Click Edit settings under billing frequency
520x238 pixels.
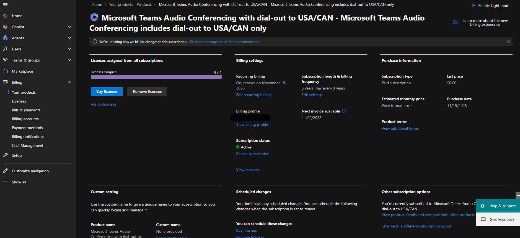click(312, 95)
